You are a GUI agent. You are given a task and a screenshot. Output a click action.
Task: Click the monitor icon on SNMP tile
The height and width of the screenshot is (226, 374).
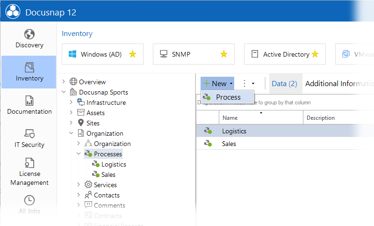(x=164, y=54)
